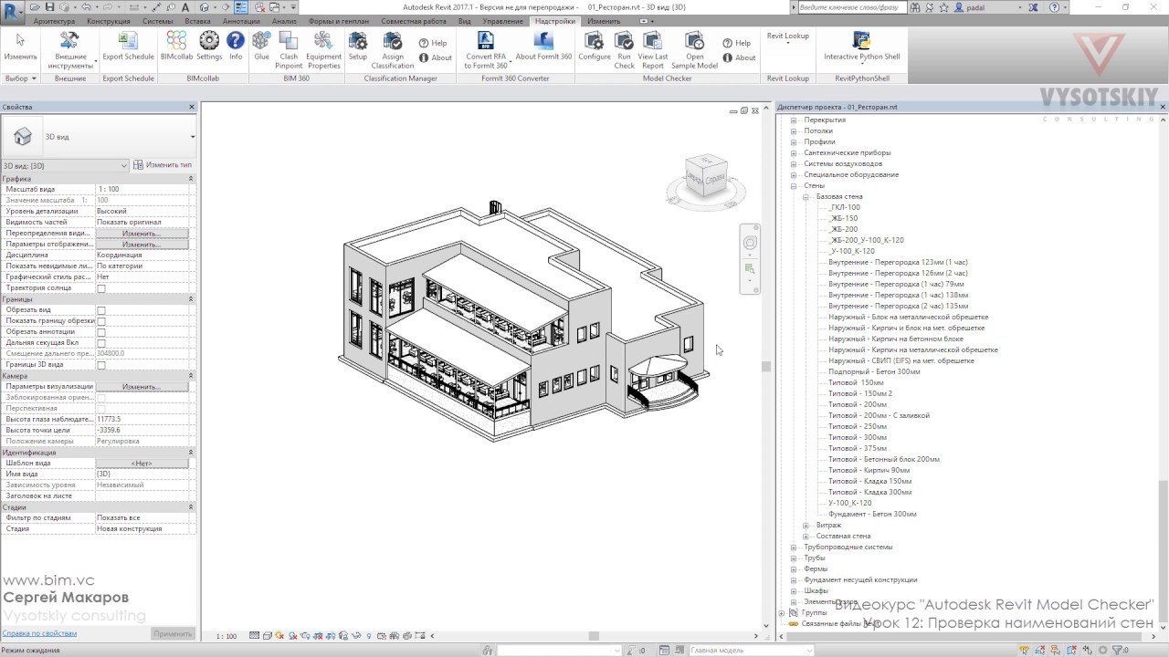The height and width of the screenshot is (657, 1169).
Task: Expand the Перекрытия category
Action: (794, 120)
